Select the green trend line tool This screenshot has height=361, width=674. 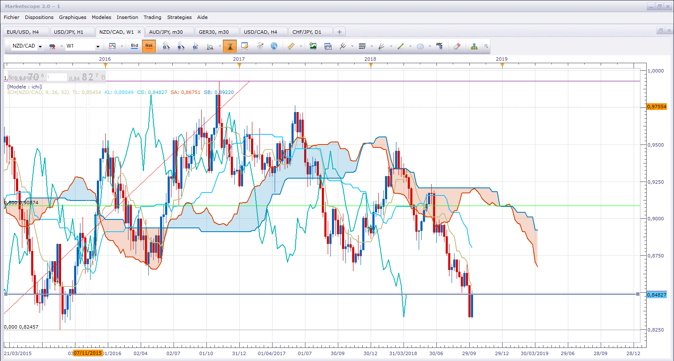[401, 46]
